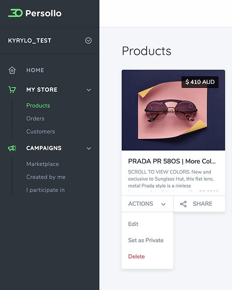Navigate to the Marketplace campaigns
The height and width of the screenshot is (290, 232).
[43, 164]
